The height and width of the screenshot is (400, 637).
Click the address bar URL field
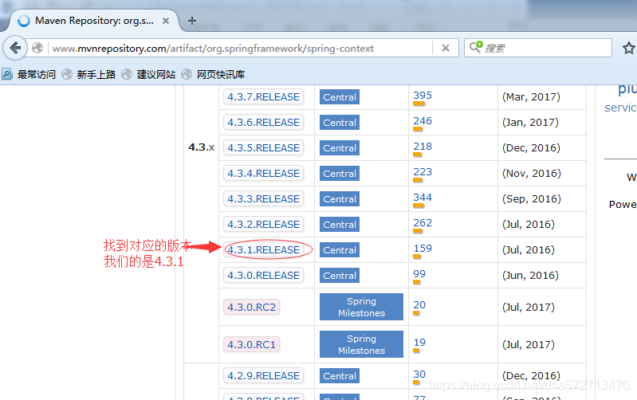[x=240, y=49]
